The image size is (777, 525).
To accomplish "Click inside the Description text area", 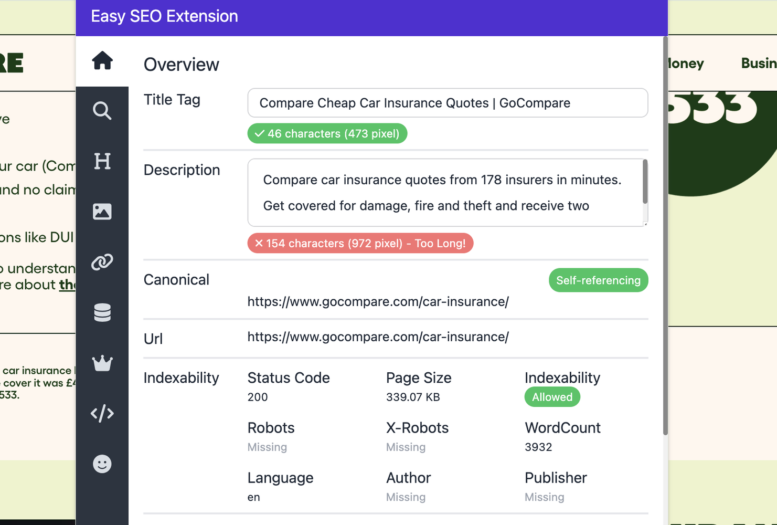I will (444, 193).
